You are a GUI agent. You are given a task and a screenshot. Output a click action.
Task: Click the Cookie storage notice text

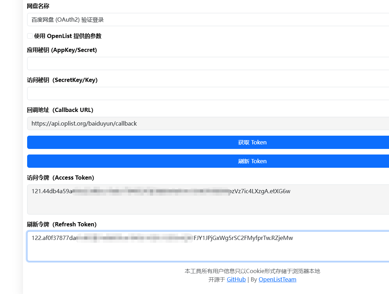252,271
